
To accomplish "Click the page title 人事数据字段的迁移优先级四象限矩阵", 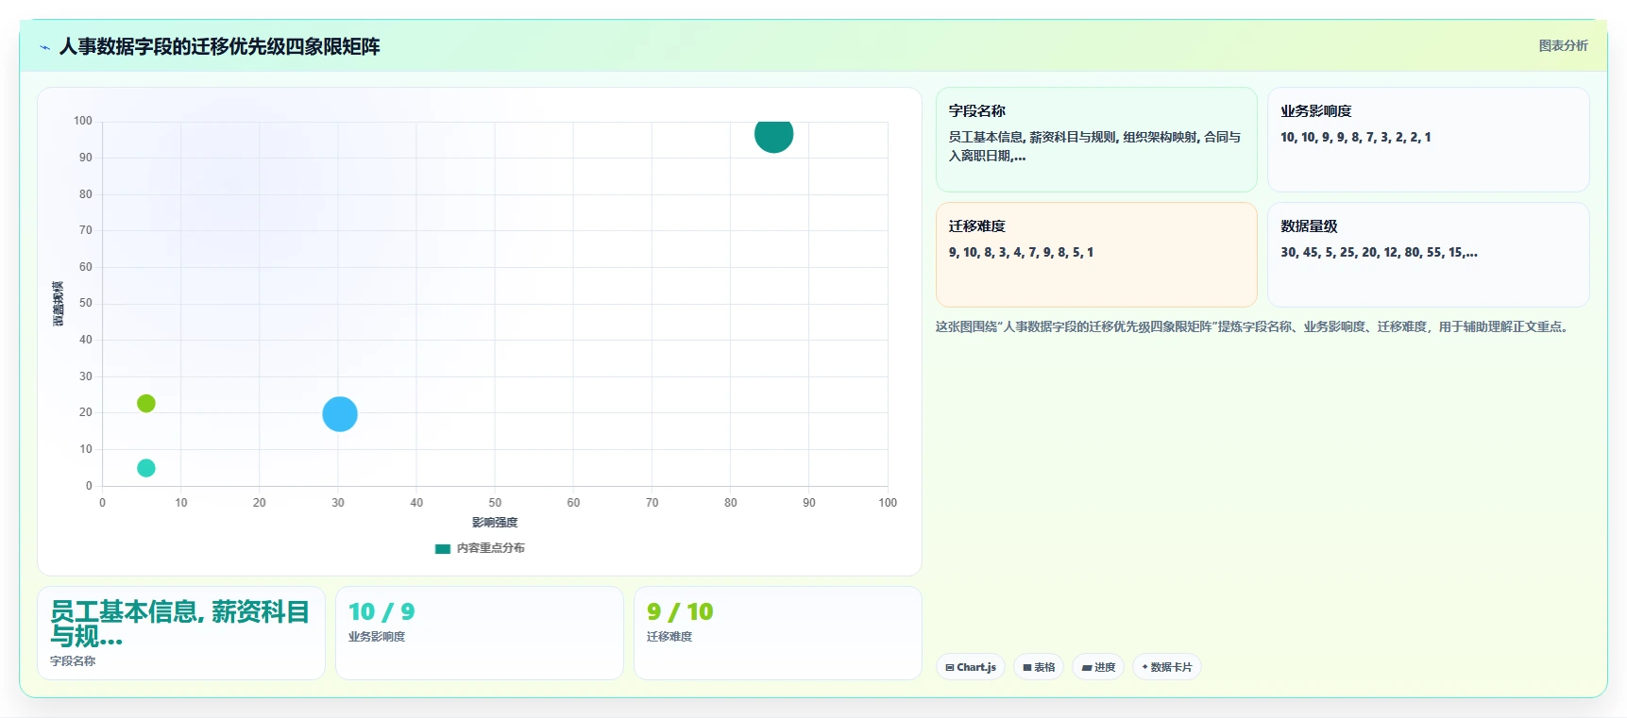I will click(x=219, y=46).
